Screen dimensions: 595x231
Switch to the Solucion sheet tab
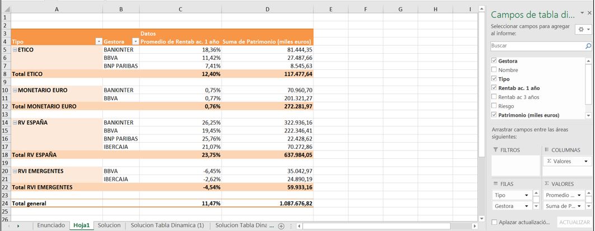pyautogui.click(x=109, y=225)
